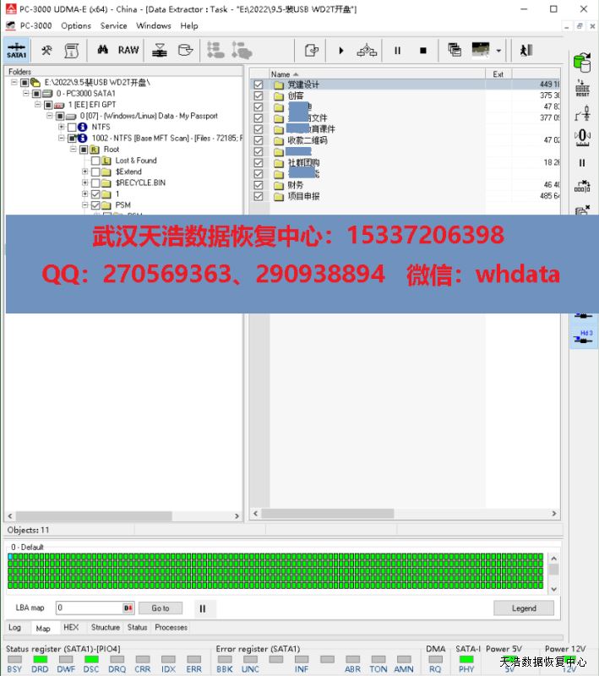Toggle the Lost & Found checkbox
The image size is (599, 676).
pyautogui.click(x=95, y=161)
